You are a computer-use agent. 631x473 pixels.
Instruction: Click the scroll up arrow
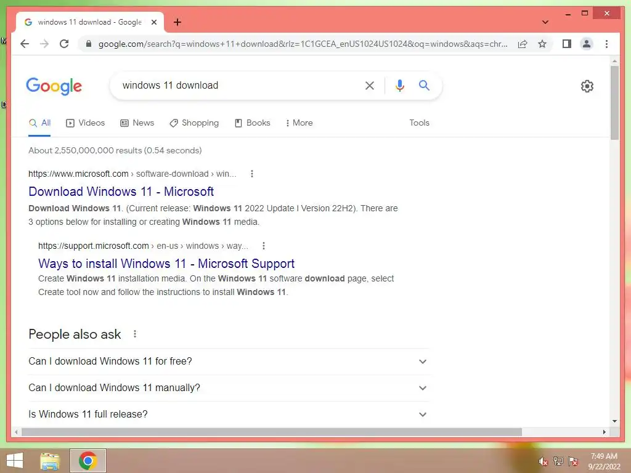[614, 61]
